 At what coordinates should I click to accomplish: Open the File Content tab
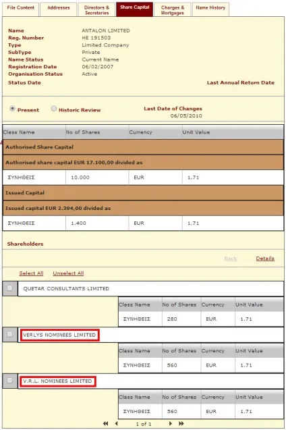click(x=21, y=9)
